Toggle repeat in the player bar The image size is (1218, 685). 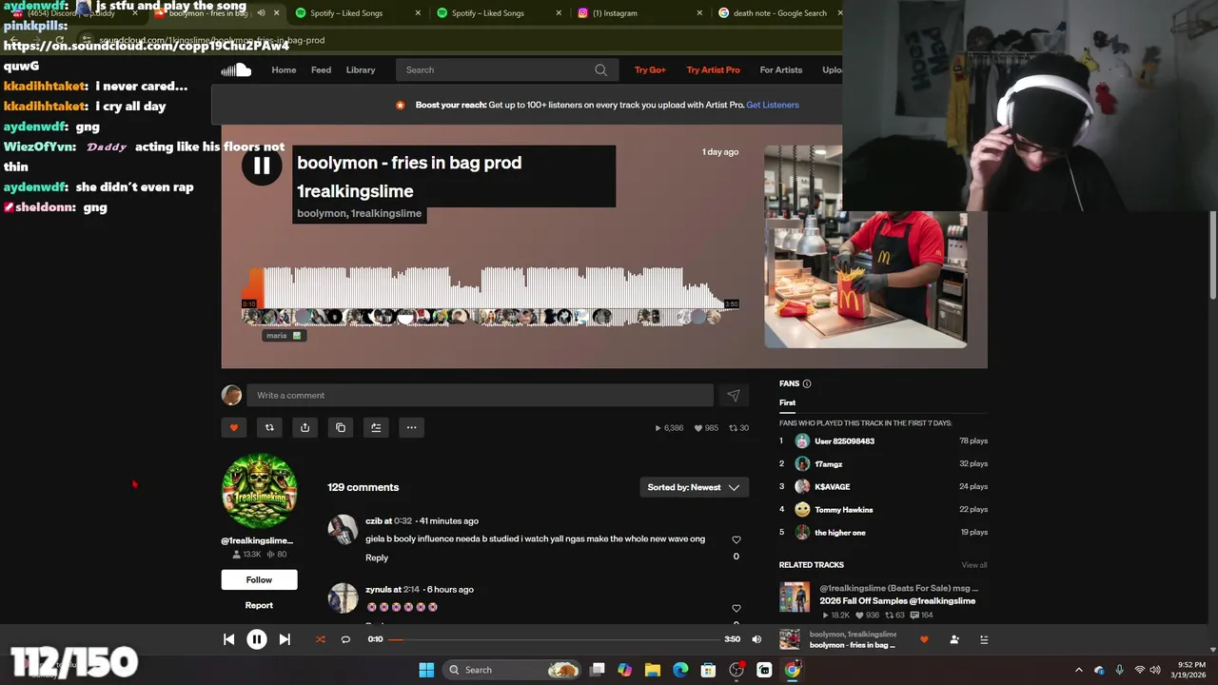point(345,639)
